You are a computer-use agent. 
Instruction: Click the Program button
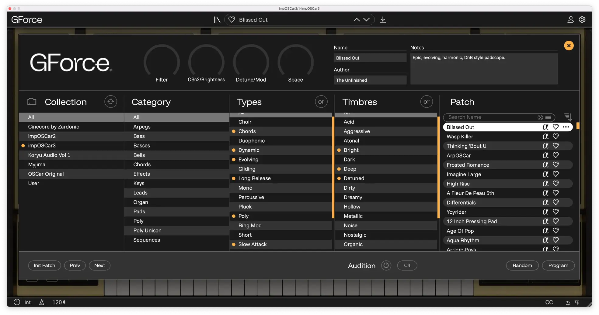pyautogui.click(x=558, y=266)
